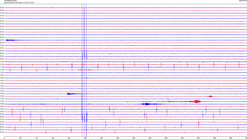Click the 10:30 trace time label
This screenshot has height=139, width=247.
(2, 64)
